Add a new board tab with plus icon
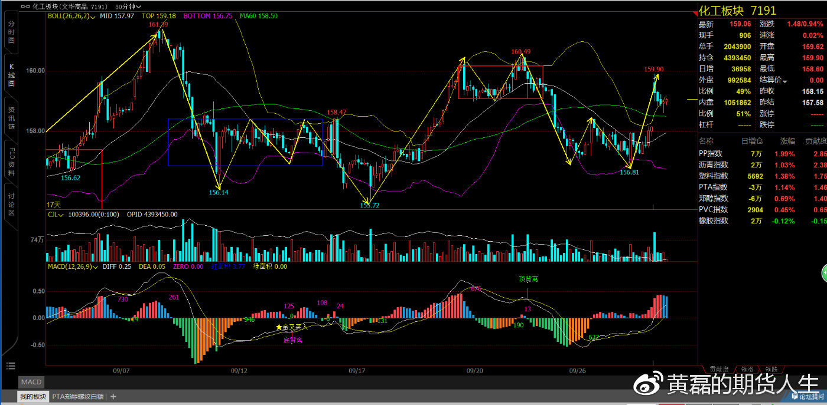The height and width of the screenshot is (405, 827). point(113,397)
